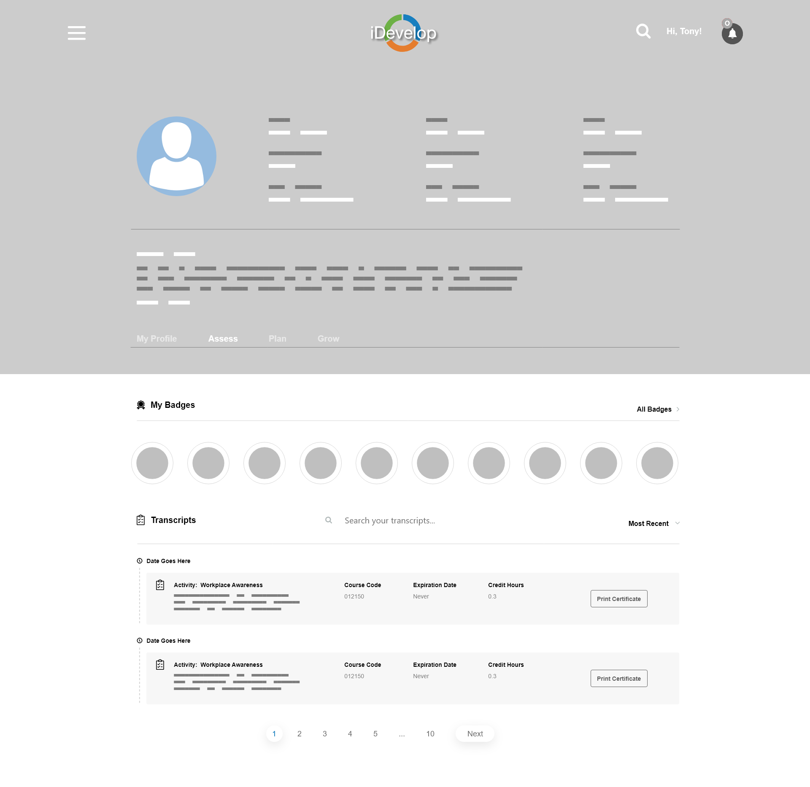Click the My Badges section icon
Viewport: 810px width, 787px height.
coord(141,404)
